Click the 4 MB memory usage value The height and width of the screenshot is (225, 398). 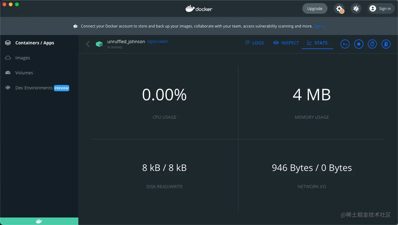[x=312, y=95]
